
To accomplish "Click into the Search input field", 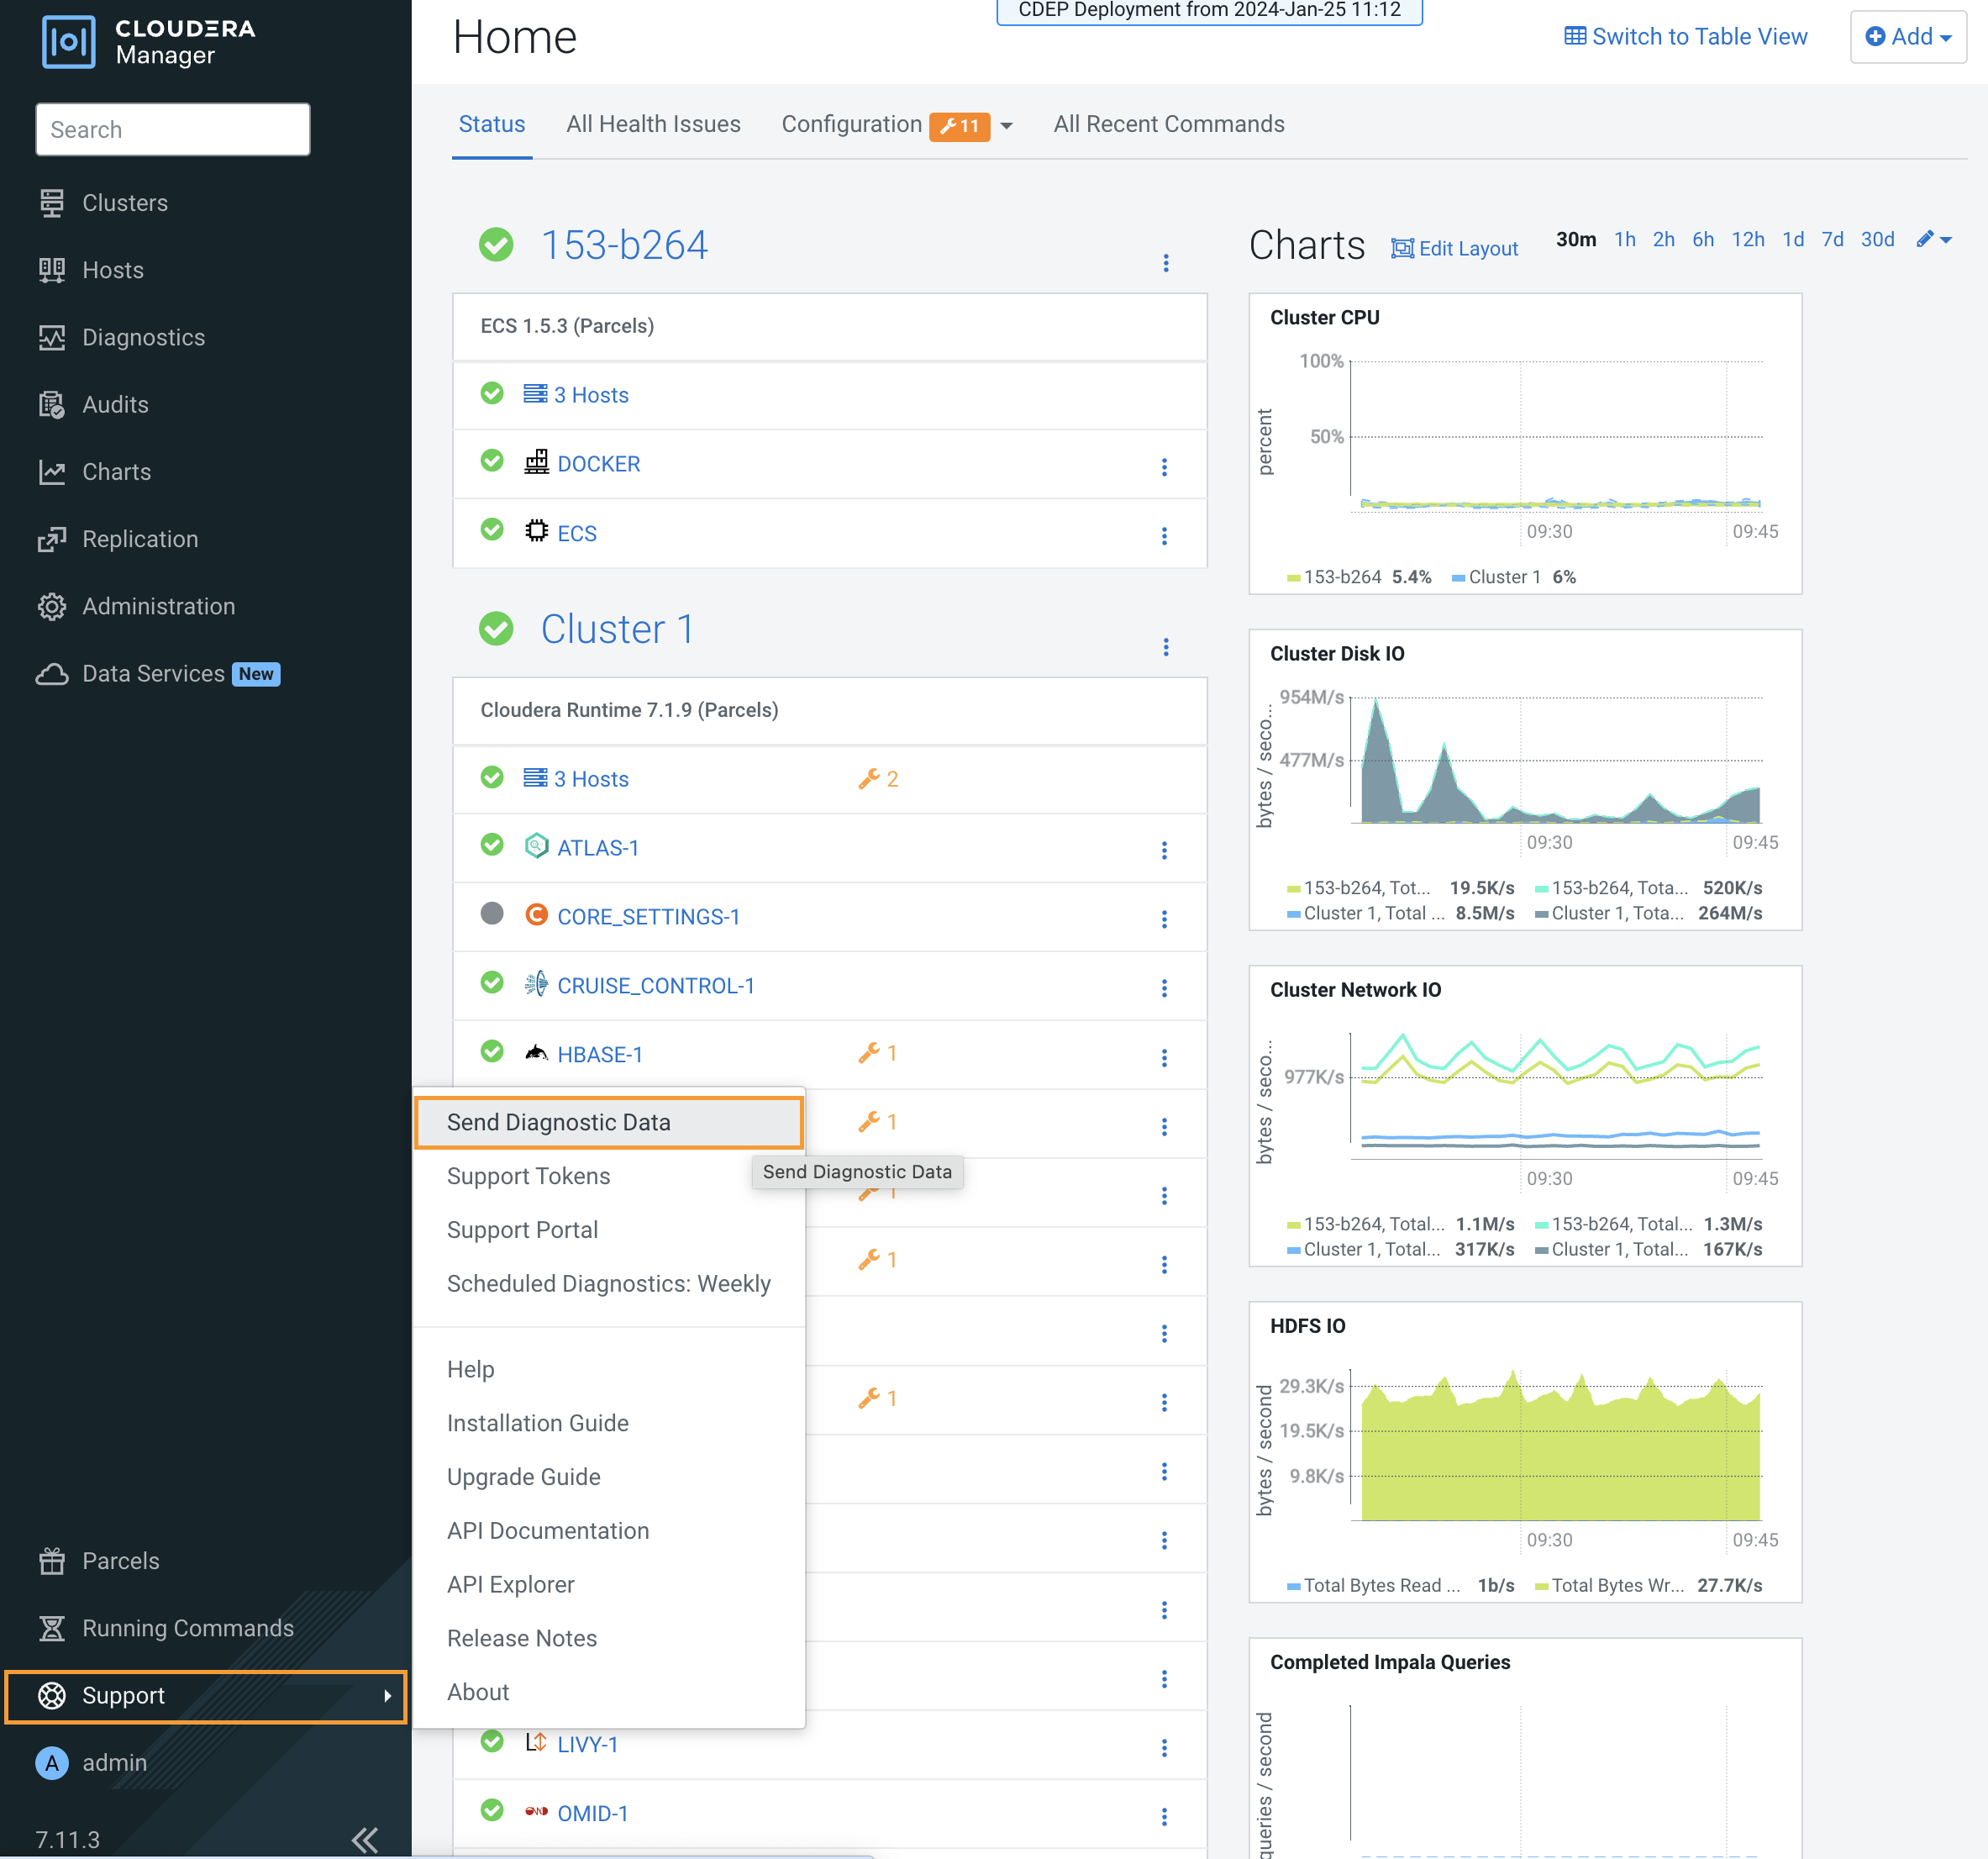I will 173,130.
